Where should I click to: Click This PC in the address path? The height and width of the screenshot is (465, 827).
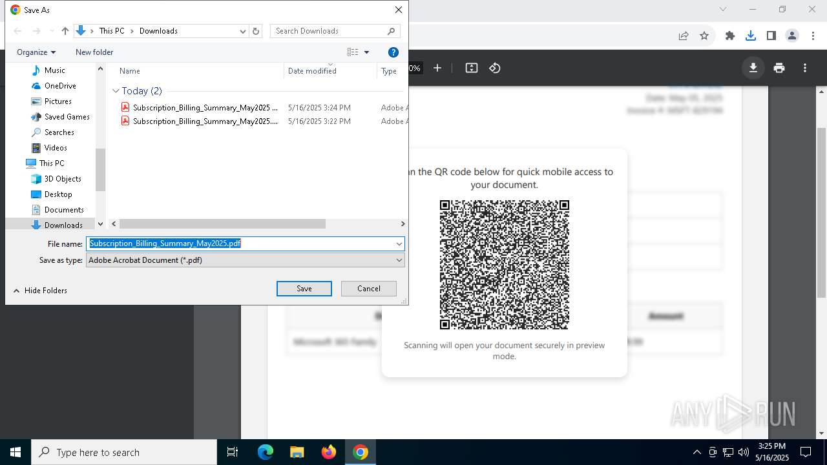pos(112,31)
